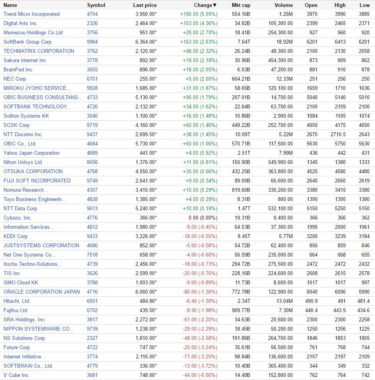
Task: Sort by Low column header
Action: (x=365, y=5)
